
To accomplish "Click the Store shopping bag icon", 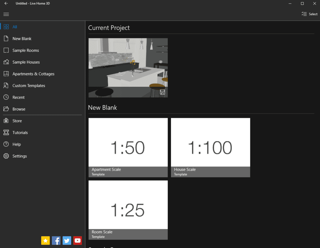I will pyautogui.click(x=6, y=121).
